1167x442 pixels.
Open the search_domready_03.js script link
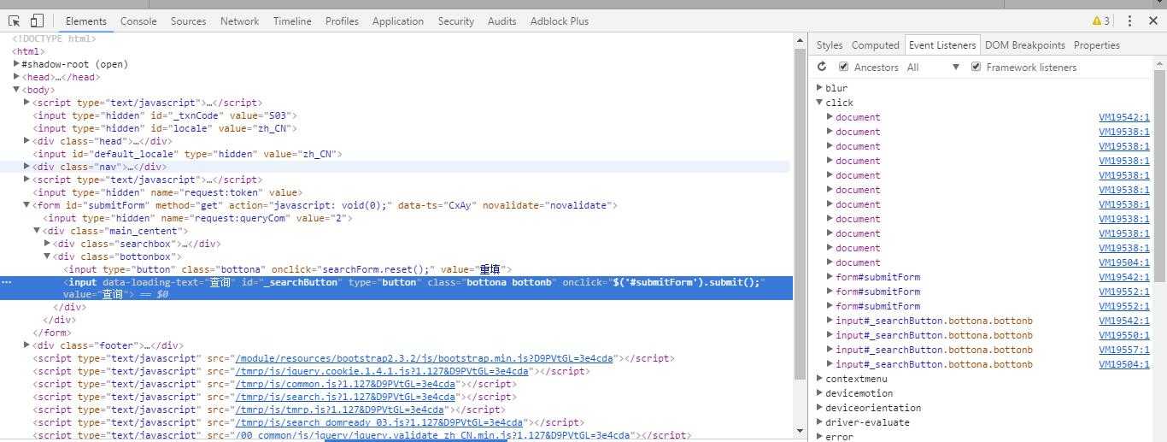tap(379, 422)
